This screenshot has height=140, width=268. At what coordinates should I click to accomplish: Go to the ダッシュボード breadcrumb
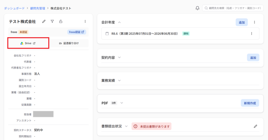click(x=15, y=8)
